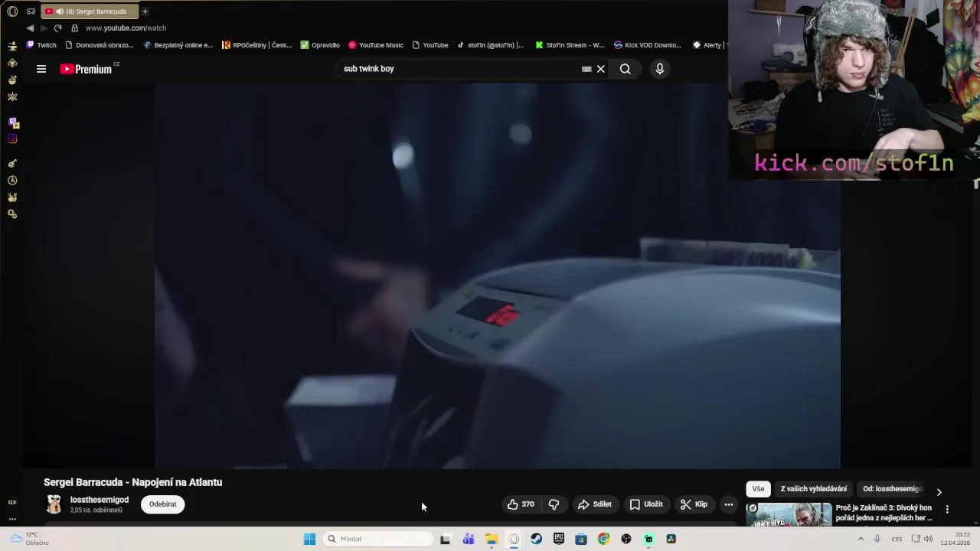Open the weather widget on taskbar
Image resolution: width=980 pixels, height=551 pixels.
click(31, 539)
